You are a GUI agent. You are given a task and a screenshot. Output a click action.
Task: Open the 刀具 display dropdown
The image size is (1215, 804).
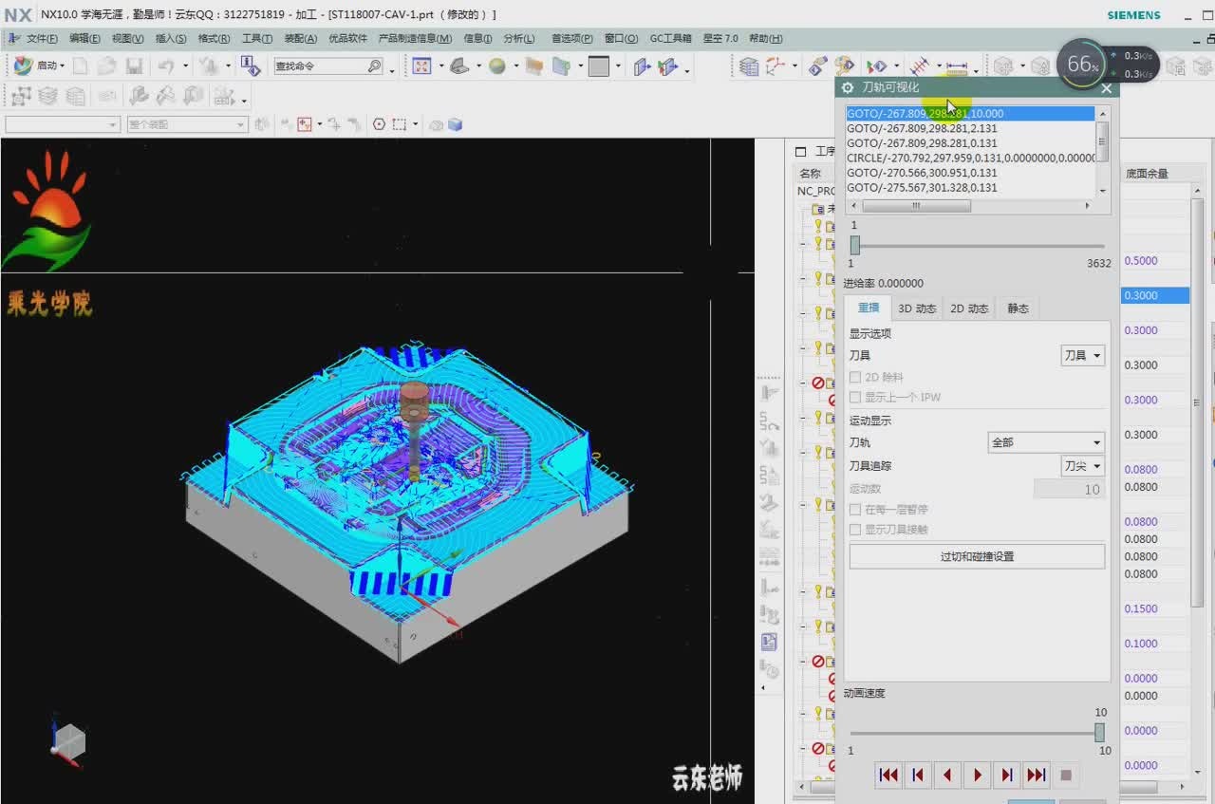[1082, 355]
